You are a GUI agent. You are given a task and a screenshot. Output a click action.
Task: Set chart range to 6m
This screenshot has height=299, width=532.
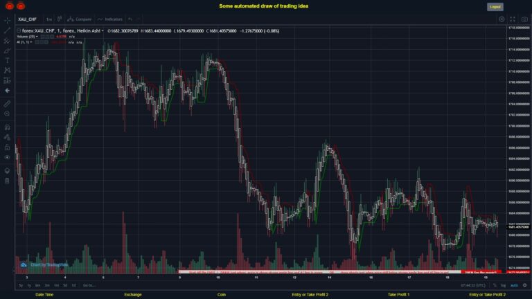[x=37, y=285]
